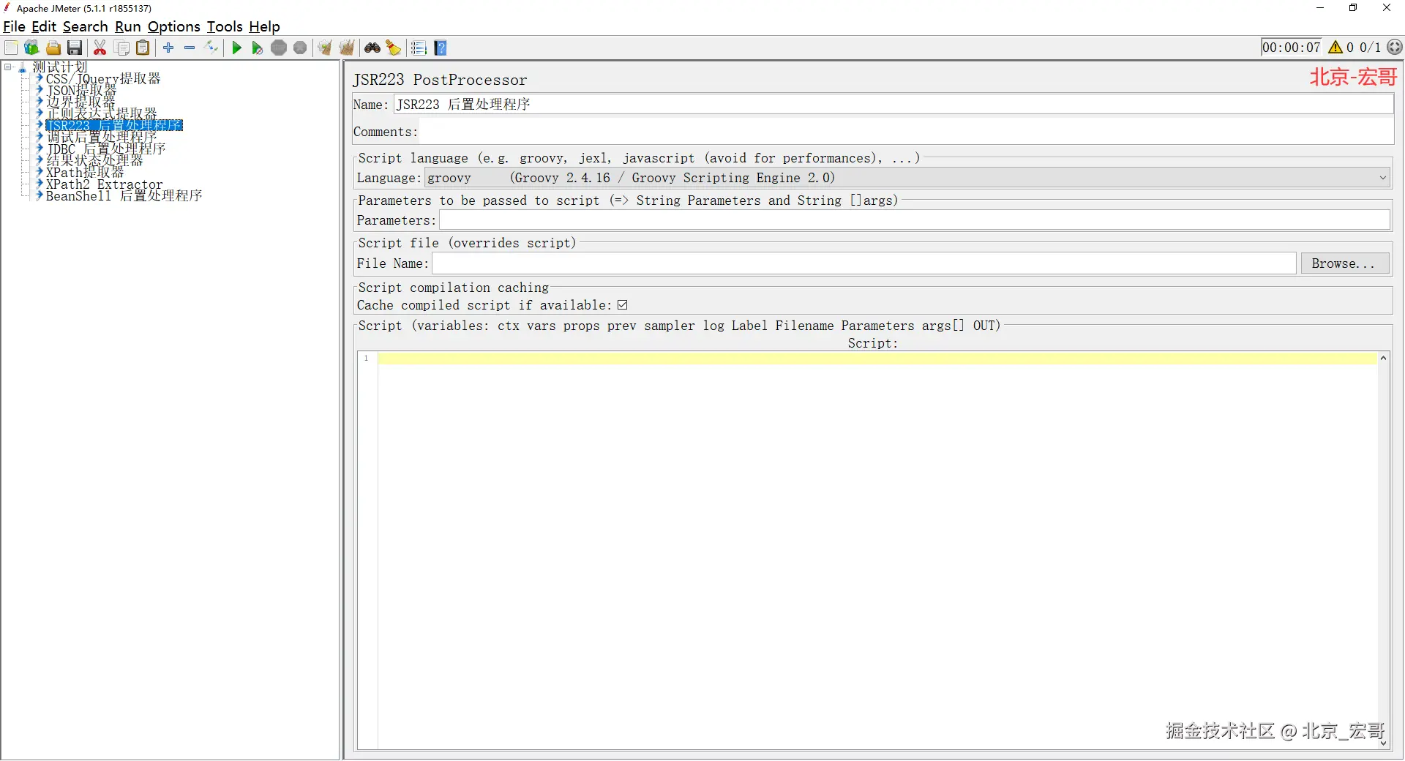The height and width of the screenshot is (761, 1405).
Task: Copy the selected element using the toolbar icon
Action: [x=122, y=48]
